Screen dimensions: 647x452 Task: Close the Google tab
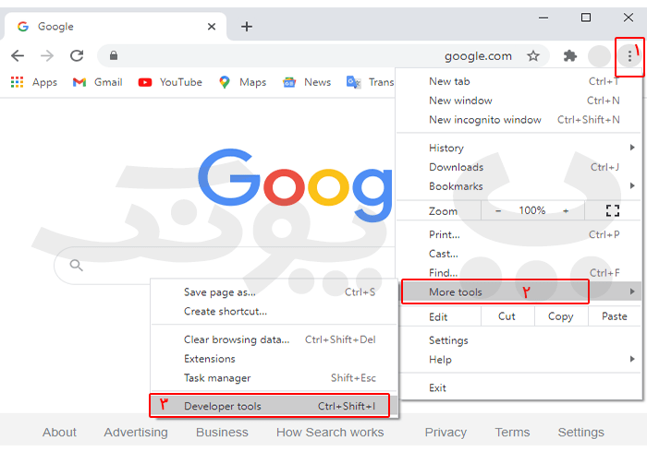click(212, 27)
